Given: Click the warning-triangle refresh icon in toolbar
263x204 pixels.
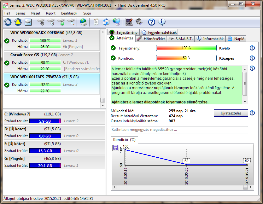Looking at the screenshot, I should click(18, 22).
